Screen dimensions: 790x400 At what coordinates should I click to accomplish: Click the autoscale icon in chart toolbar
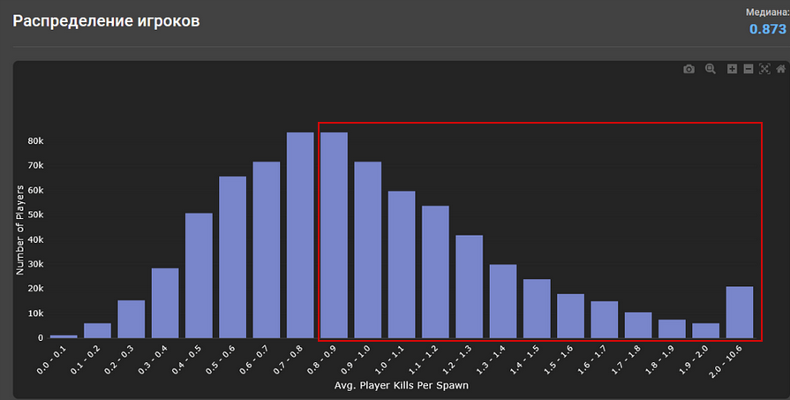pos(764,70)
